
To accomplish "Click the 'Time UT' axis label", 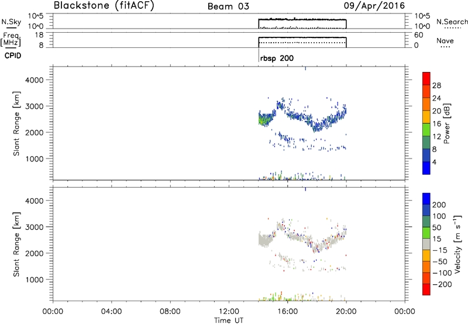I will pyautogui.click(x=229, y=320).
